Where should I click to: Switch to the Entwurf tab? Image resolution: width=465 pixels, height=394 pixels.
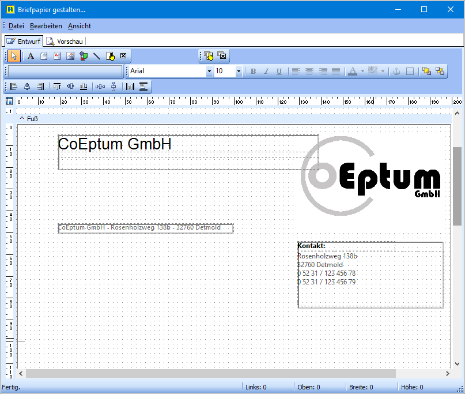24,42
